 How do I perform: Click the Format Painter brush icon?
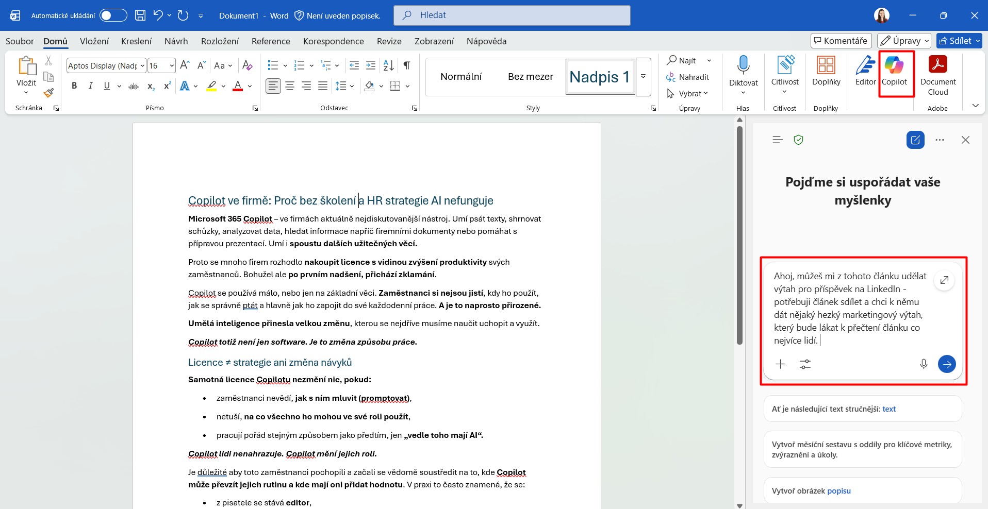click(48, 93)
